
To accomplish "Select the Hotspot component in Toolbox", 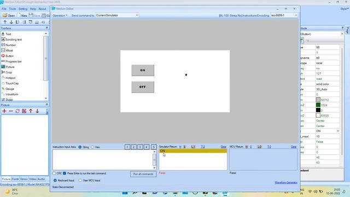I will tap(8, 78).
